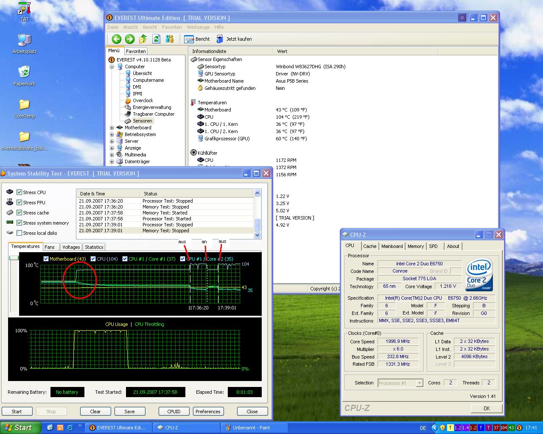Expand the Datenträger tree node
The image size is (543, 434).
tap(112, 161)
